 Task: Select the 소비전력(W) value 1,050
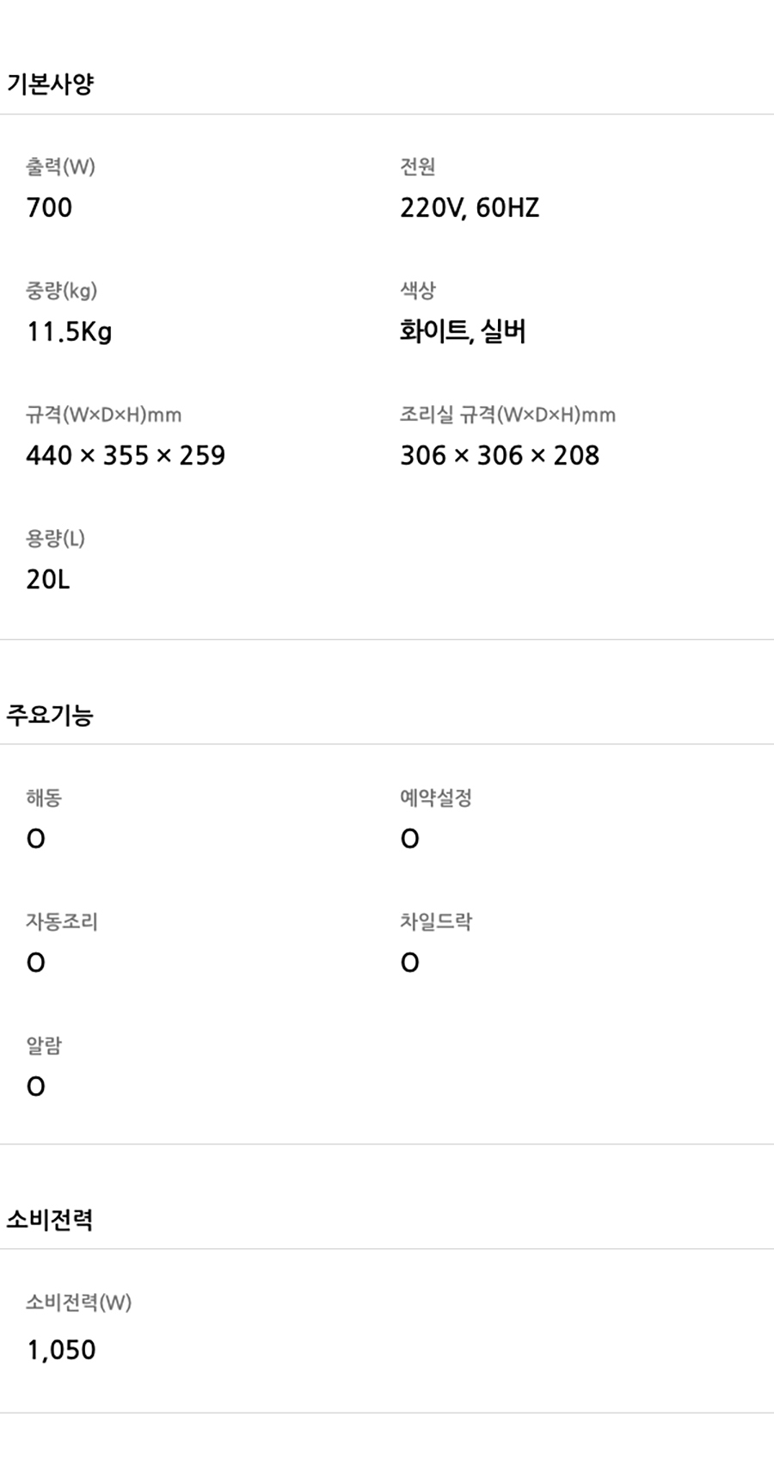[x=61, y=1350]
